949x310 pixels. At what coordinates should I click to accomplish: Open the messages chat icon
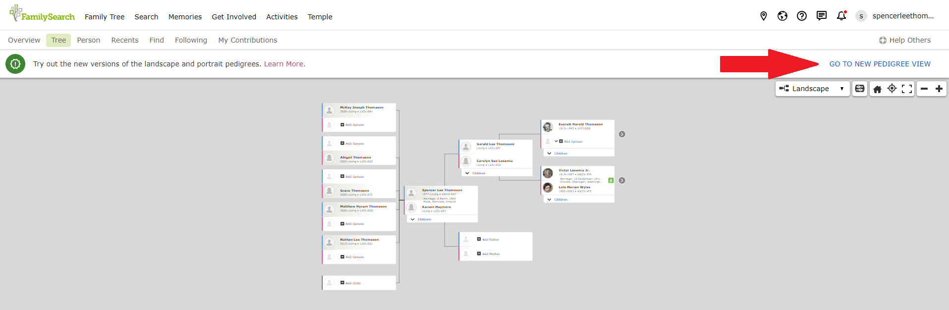pos(822,16)
